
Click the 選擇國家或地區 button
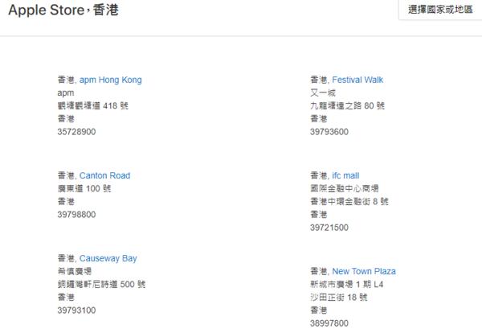tap(440, 10)
